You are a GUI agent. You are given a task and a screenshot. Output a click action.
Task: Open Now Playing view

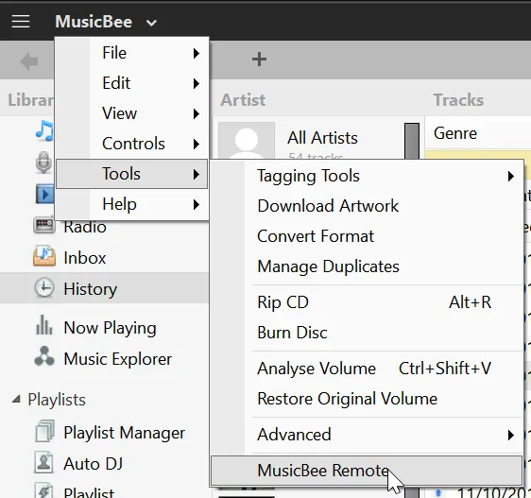(110, 328)
